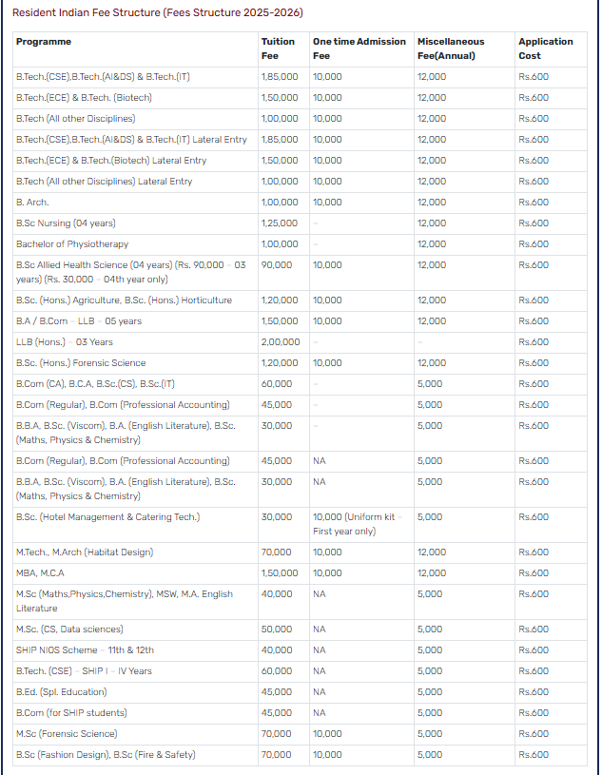Select B.Sc. (Hons.) Agriculture, Horticulture row
602x775 pixels.
124,300
